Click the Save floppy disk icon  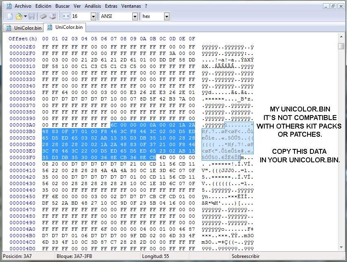point(32,16)
